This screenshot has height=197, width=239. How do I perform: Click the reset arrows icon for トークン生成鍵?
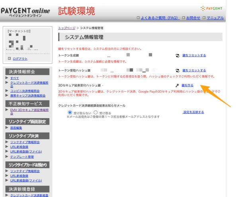coord(177,56)
